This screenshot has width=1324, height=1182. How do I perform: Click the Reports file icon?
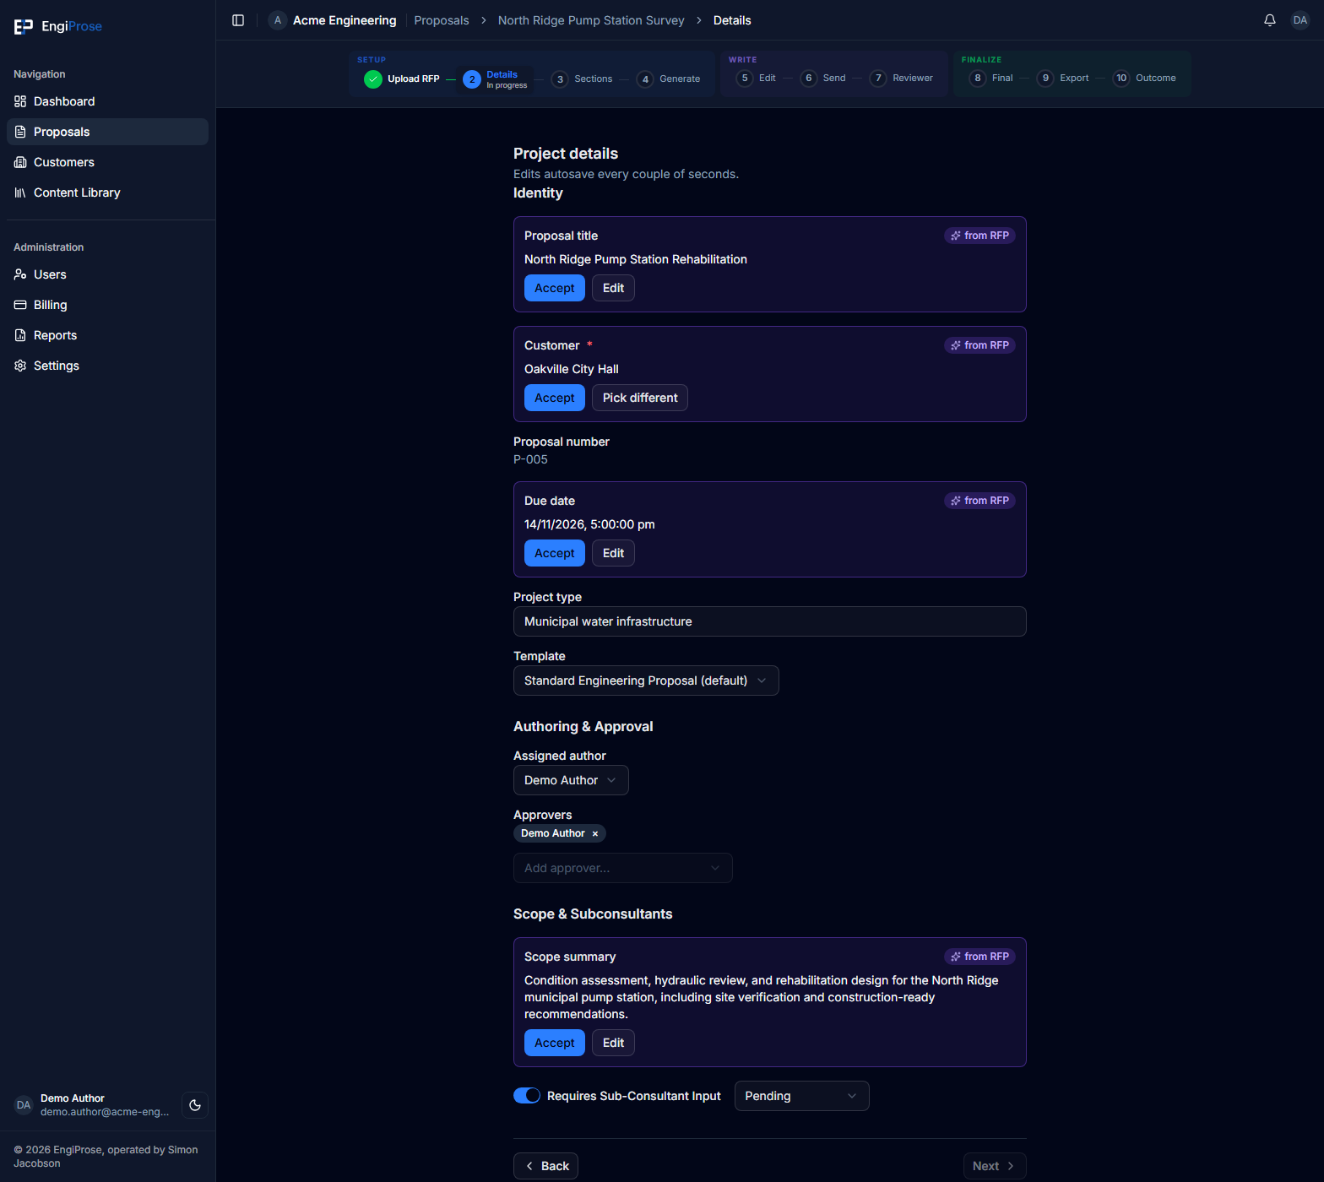tap(20, 335)
